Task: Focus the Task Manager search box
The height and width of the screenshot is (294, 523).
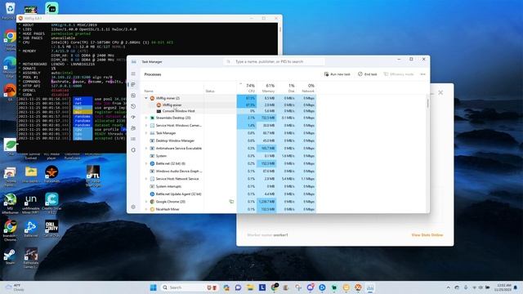Action: coord(274,62)
